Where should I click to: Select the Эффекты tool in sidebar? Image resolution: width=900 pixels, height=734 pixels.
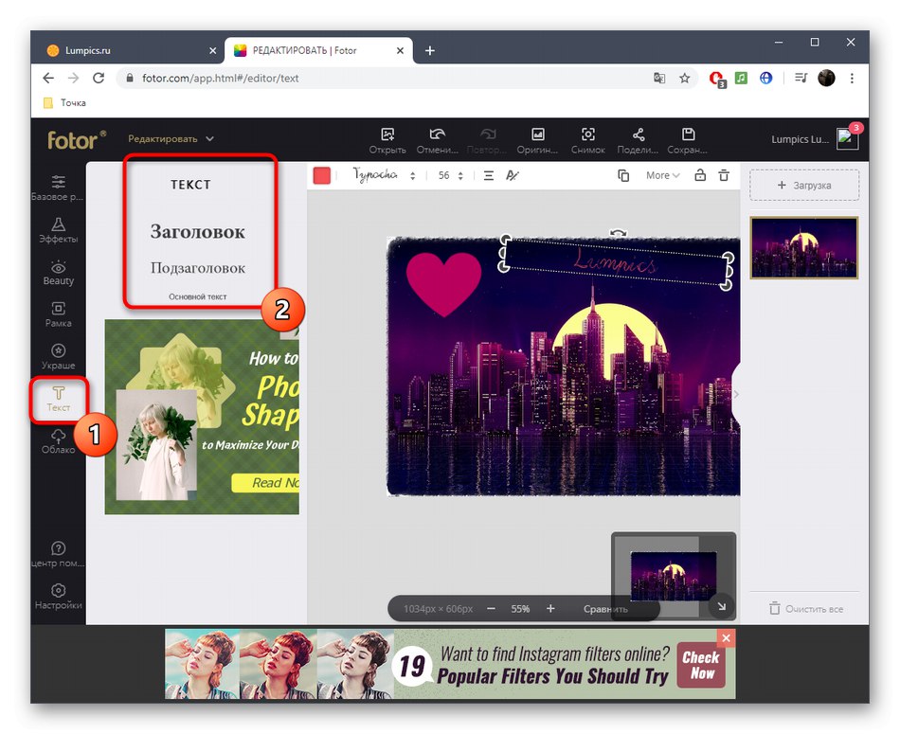coord(58,230)
